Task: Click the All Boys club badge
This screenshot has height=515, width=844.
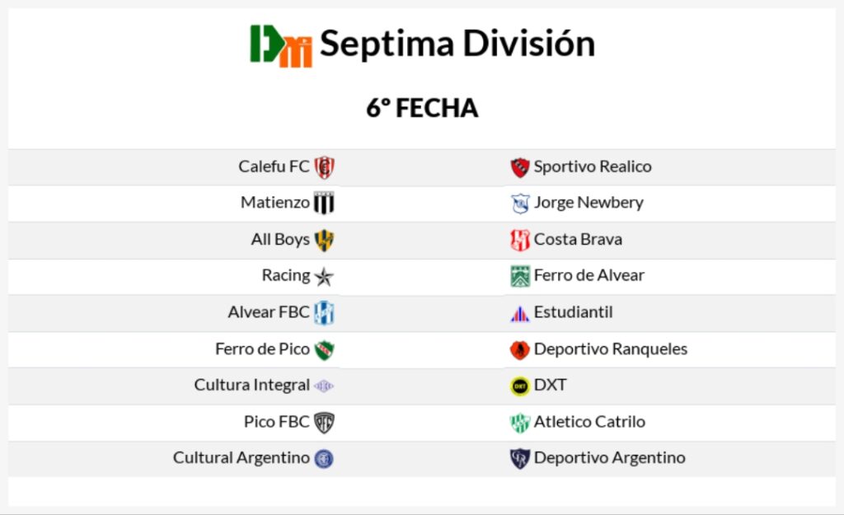Action: (x=325, y=240)
